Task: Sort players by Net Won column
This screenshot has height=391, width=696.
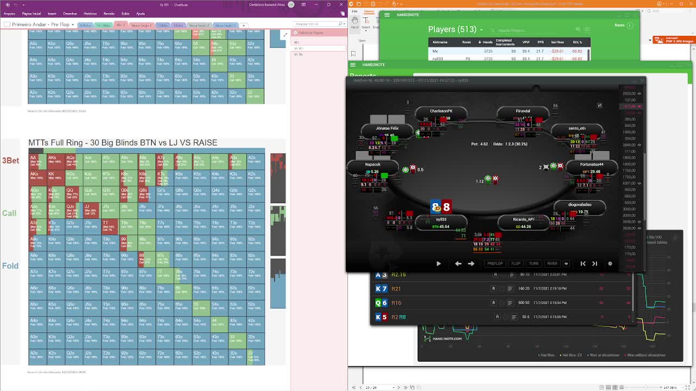Action: click(557, 42)
